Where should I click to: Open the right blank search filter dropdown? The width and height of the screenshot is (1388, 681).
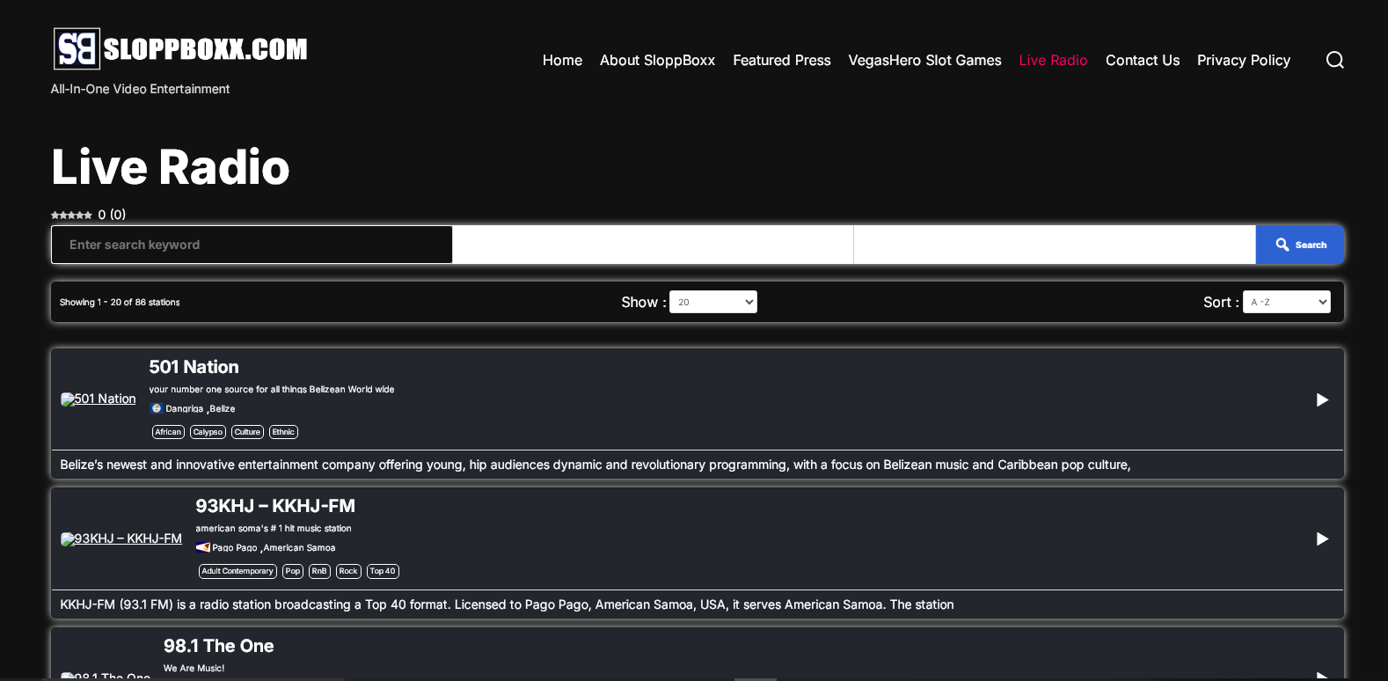coord(1055,245)
